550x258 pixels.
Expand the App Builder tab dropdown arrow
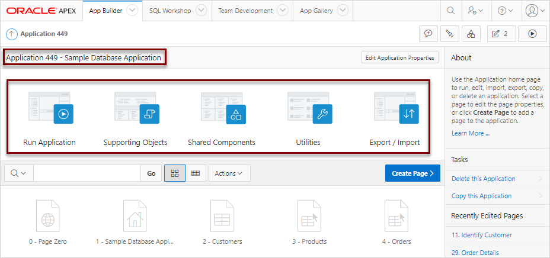pyautogui.click(x=132, y=11)
